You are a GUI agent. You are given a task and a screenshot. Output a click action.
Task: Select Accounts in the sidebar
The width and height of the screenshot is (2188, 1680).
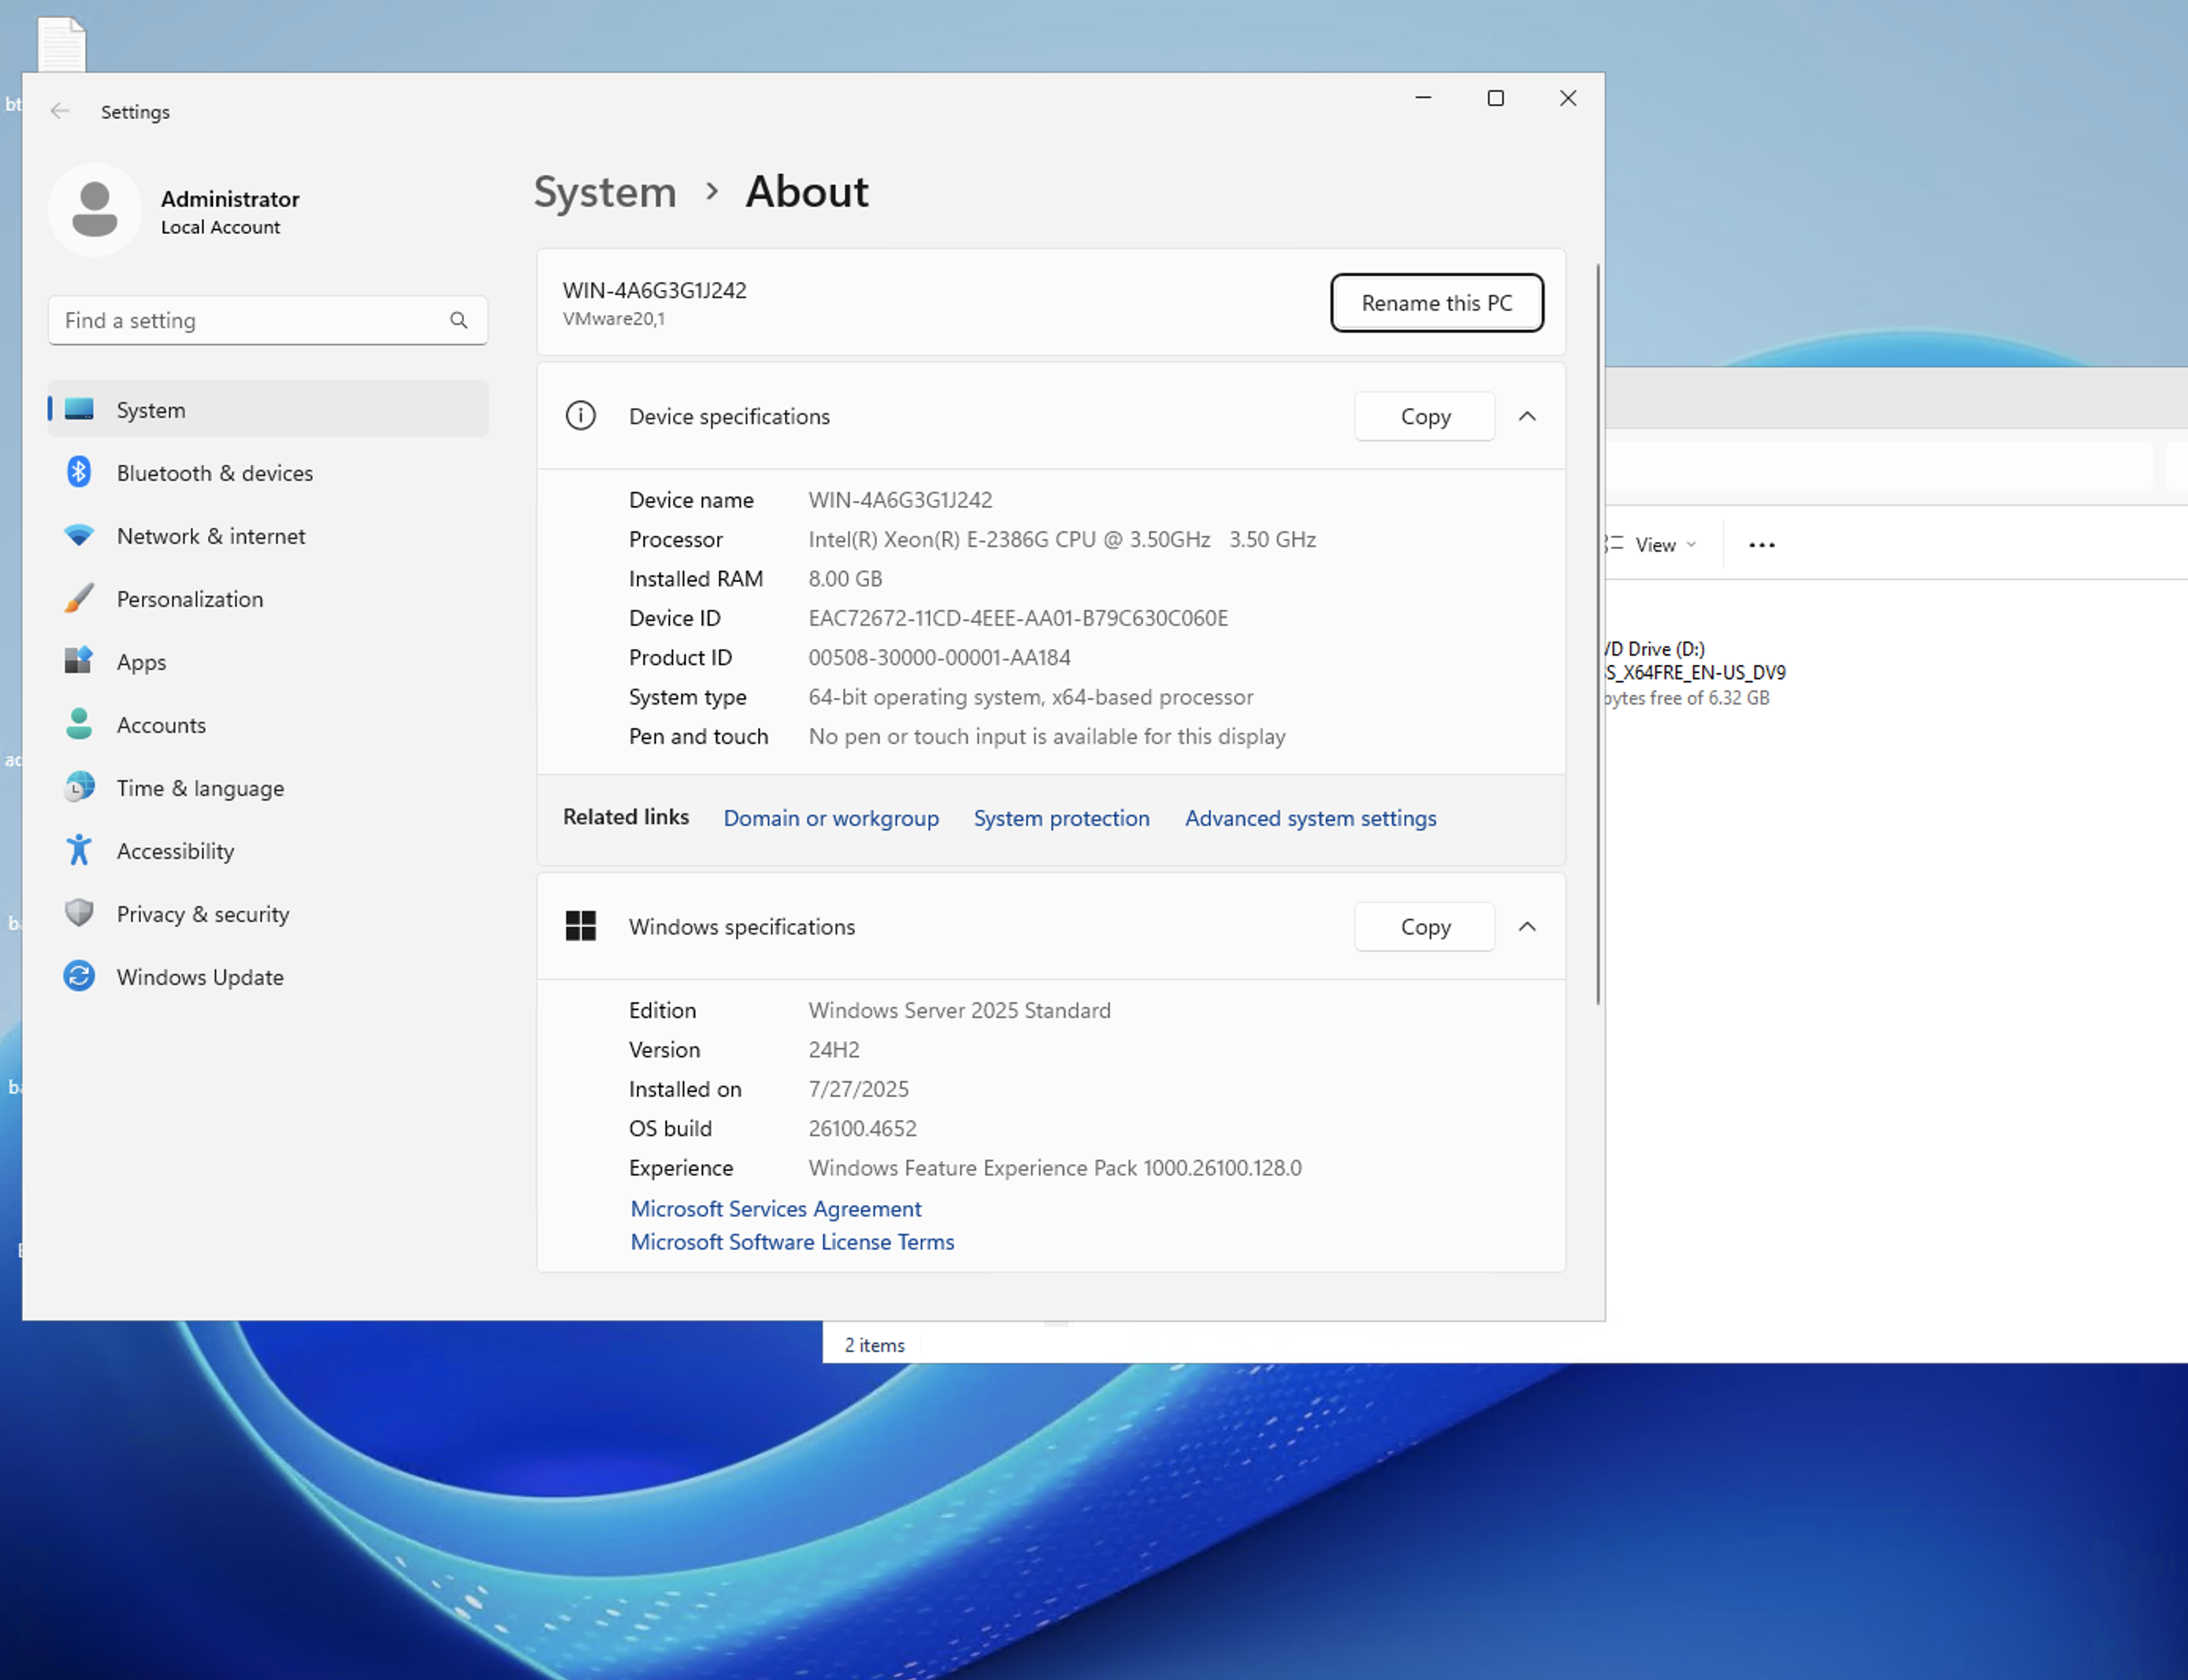click(268, 724)
